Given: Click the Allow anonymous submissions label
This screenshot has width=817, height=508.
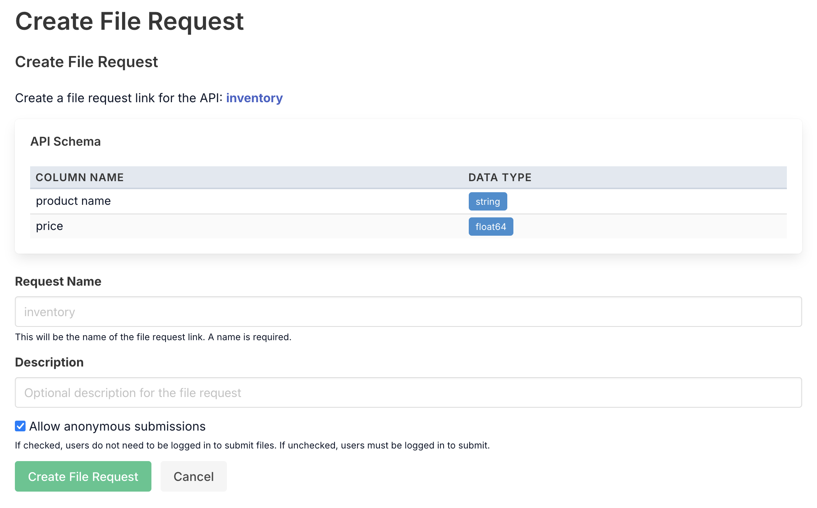Looking at the screenshot, I should click(117, 426).
